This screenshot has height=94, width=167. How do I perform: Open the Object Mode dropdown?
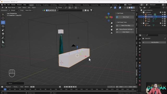click(11, 8)
